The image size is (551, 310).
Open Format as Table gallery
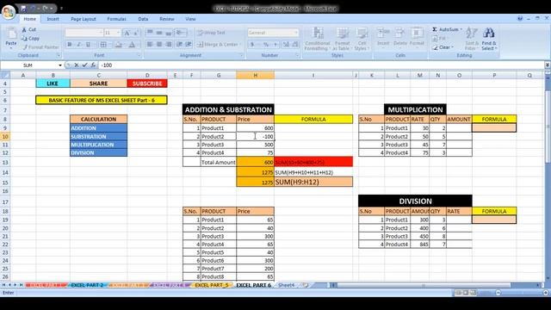pyautogui.click(x=342, y=39)
